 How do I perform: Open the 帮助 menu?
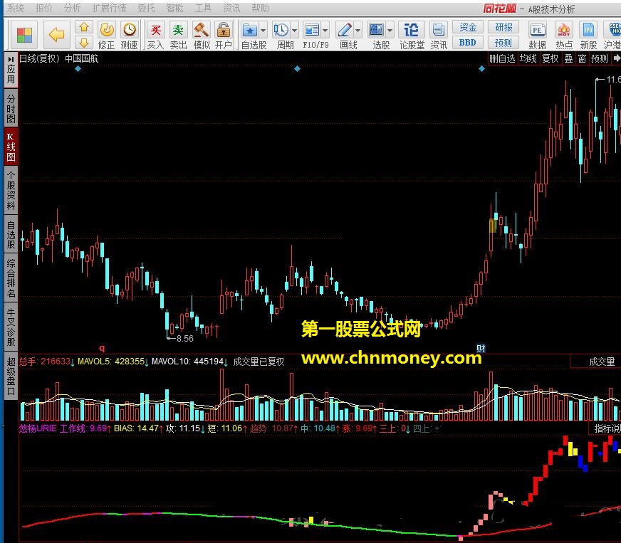pos(260,8)
